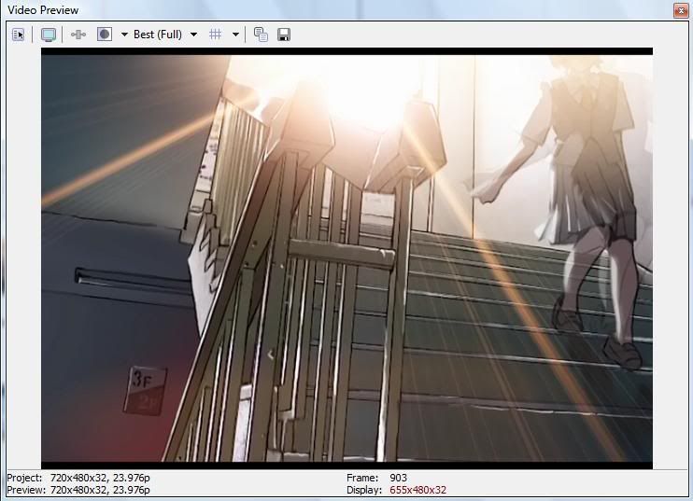Click the Video Preview title text
693x501 pixels.
click(x=43, y=9)
